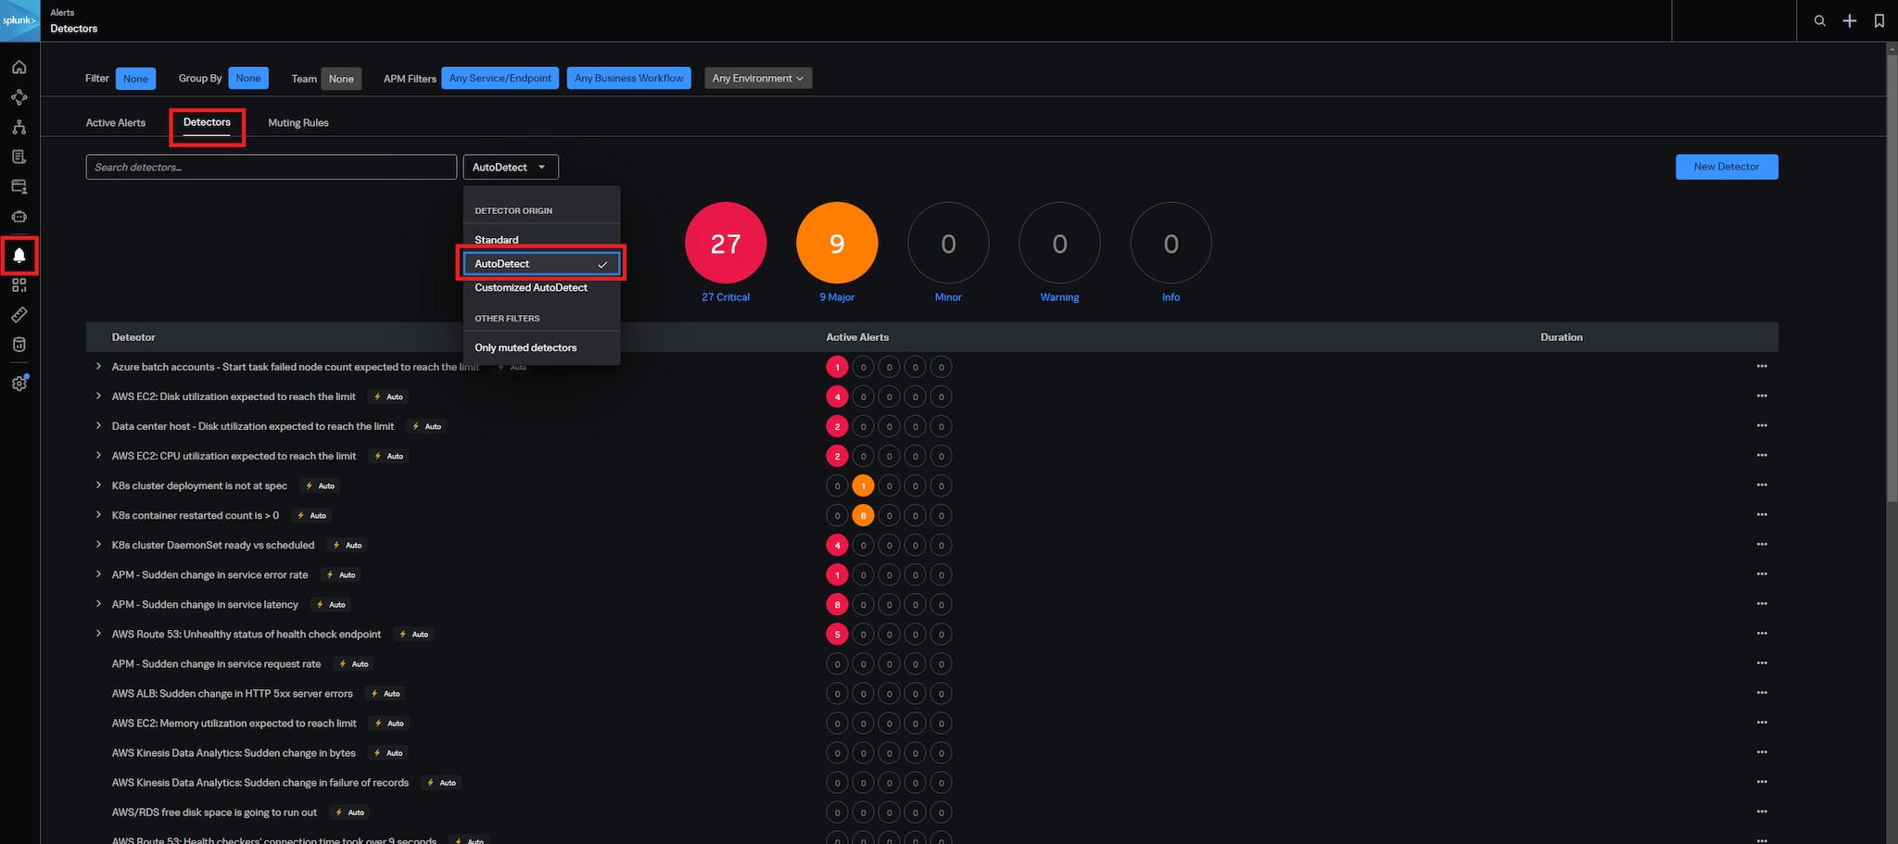Open actions menu for K8s cluster deployment detector
The height and width of the screenshot is (844, 1898).
(1762, 485)
